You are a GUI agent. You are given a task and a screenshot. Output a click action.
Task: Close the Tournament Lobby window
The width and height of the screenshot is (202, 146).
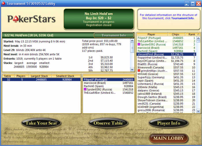199,3
